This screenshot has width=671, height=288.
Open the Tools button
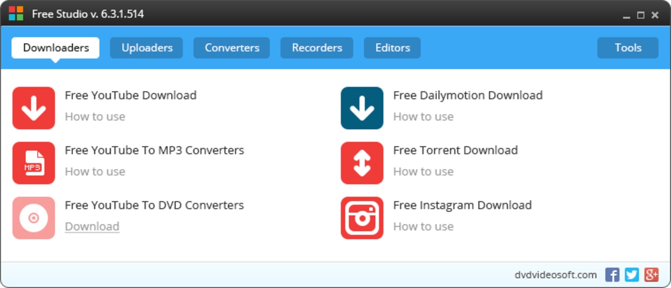coord(628,48)
